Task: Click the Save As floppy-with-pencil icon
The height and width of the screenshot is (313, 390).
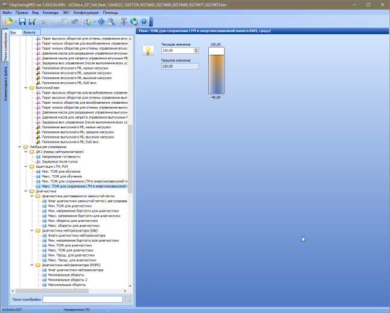Action: [x=32, y=22]
